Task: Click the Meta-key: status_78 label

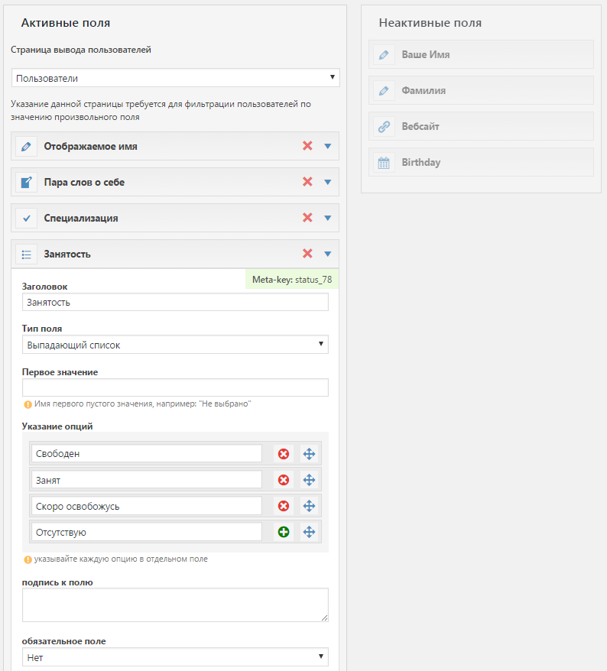Action: click(292, 280)
